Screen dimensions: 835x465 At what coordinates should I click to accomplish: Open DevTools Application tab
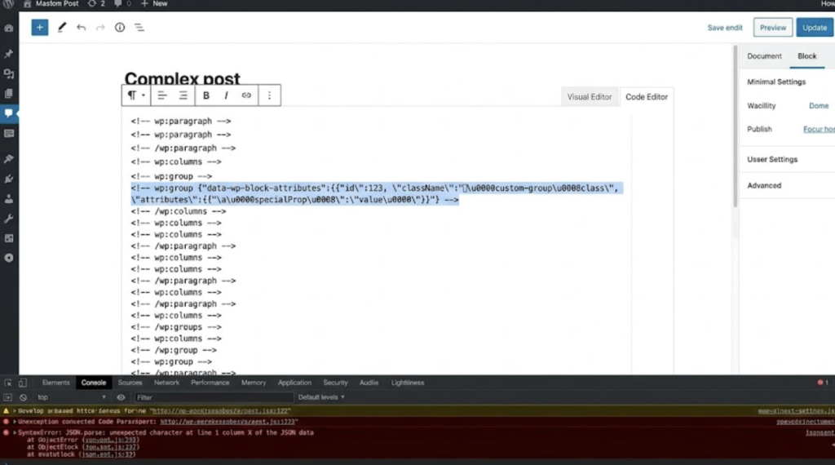(x=294, y=383)
